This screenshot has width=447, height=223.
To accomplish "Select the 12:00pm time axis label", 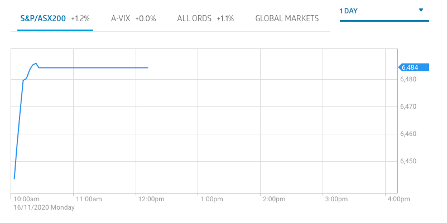I will (x=151, y=199).
